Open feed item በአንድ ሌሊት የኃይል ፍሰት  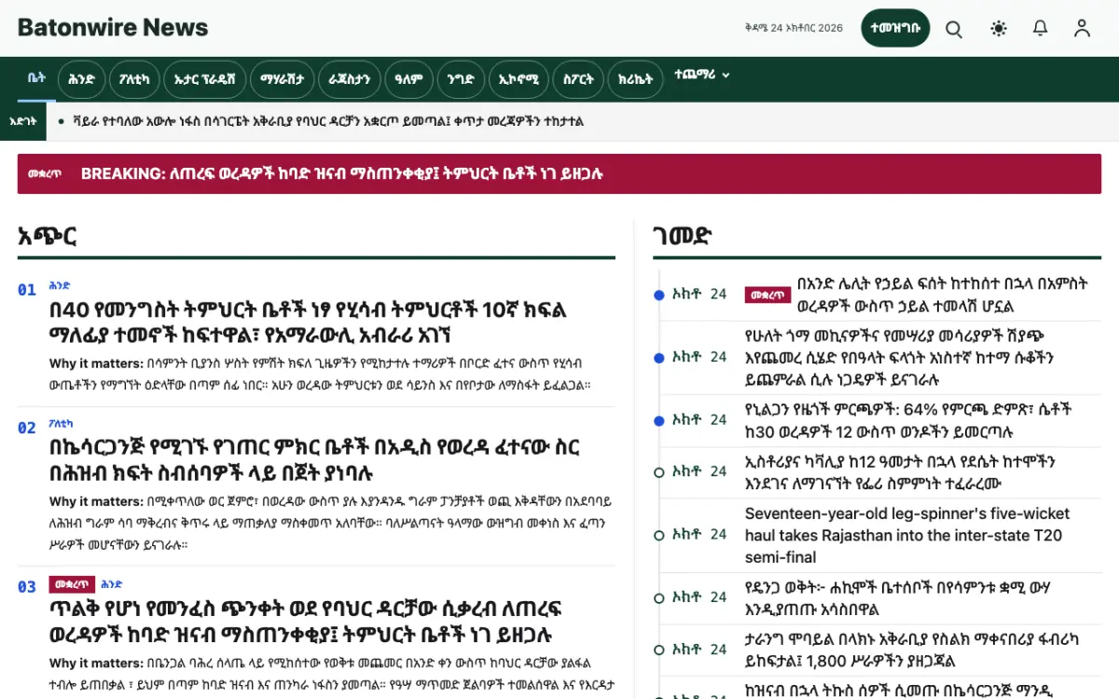click(943, 295)
